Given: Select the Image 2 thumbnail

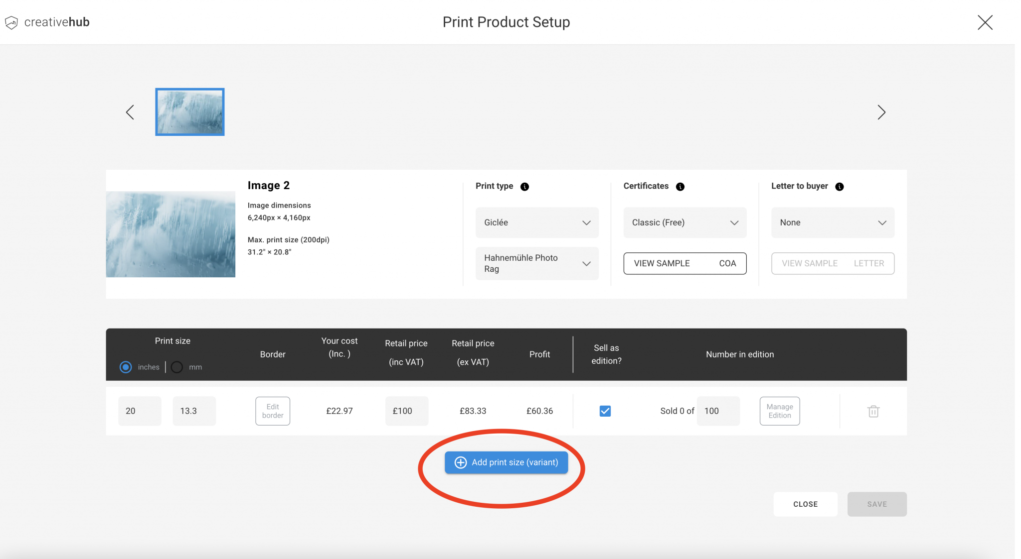Looking at the screenshot, I should coord(189,112).
